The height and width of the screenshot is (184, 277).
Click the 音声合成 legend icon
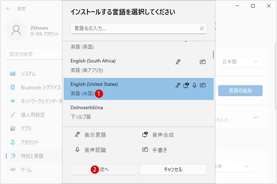[145, 135]
